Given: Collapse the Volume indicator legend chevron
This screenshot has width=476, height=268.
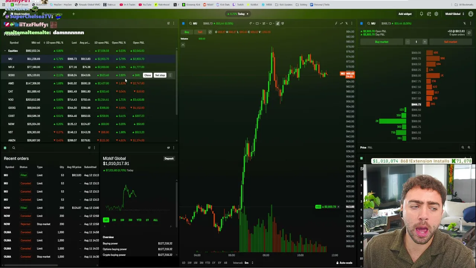Looking at the screenshot, I should point(183,45).
